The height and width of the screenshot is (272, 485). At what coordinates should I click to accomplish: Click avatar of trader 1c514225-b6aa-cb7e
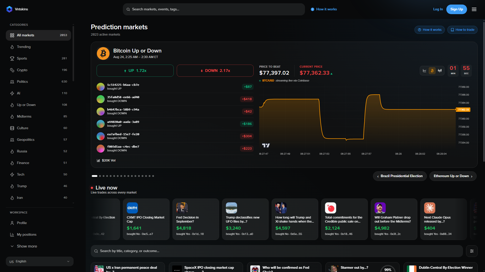click(101, 87)
